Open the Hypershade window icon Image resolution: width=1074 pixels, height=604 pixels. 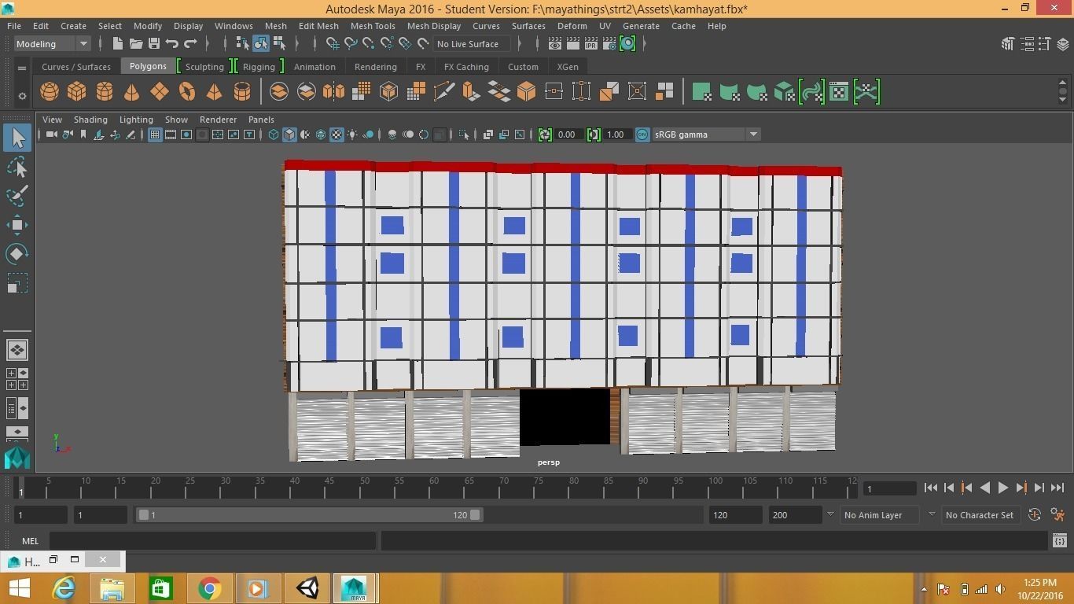pos(627,44)
